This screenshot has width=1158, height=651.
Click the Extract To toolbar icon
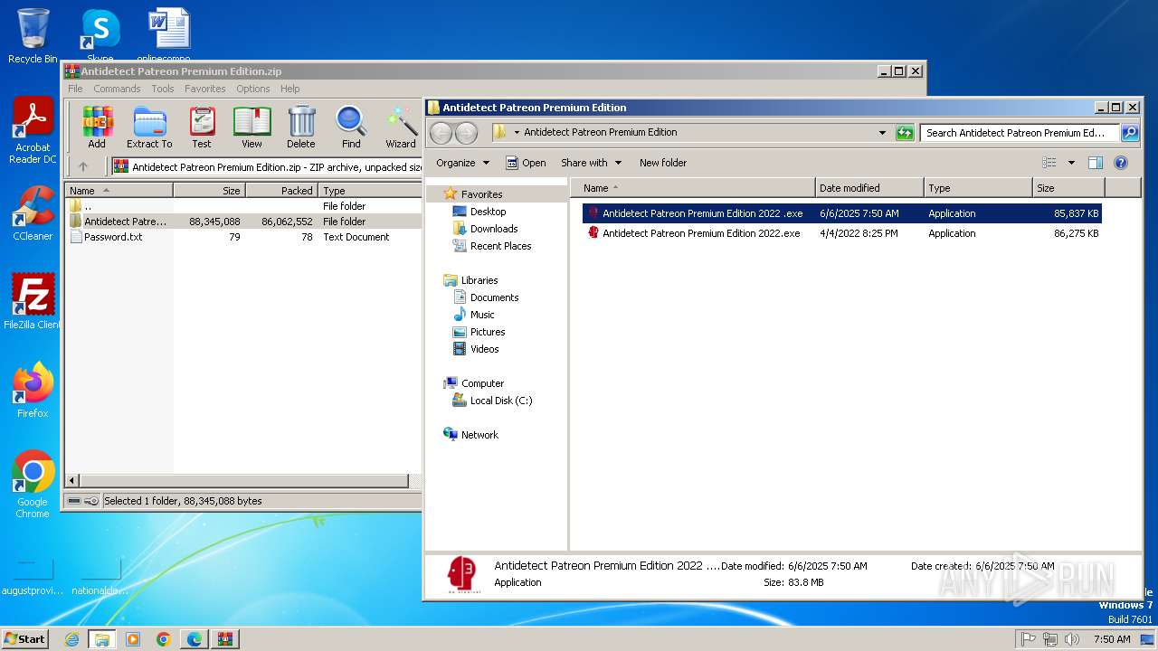point(149,127)
